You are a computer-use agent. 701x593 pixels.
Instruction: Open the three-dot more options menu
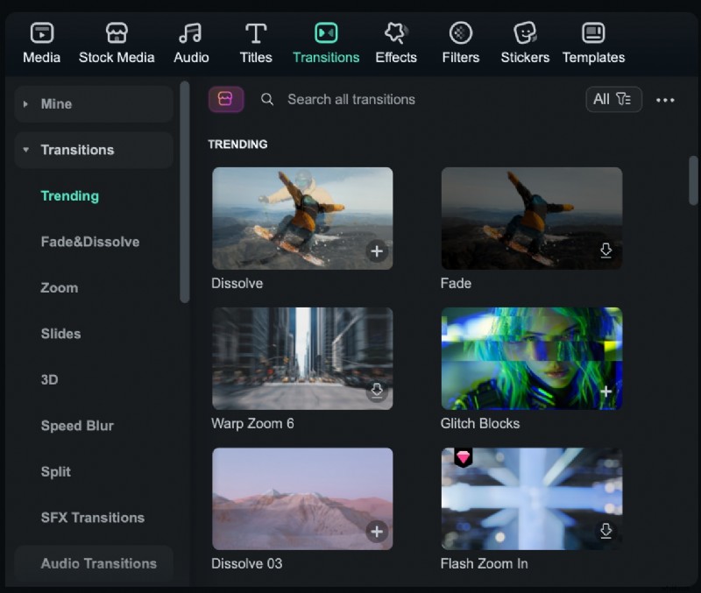pos(665,100)
